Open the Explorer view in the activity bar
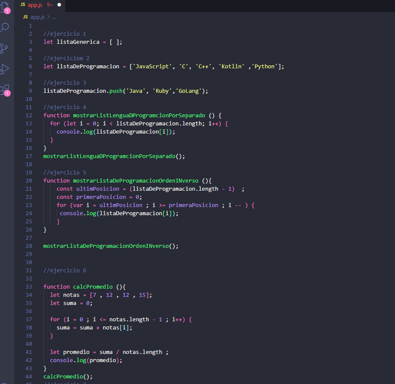The width and height of the screenshot is (395, 384). click(x=5, y=7)
